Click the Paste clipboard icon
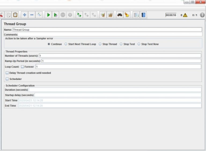Viewport: 206px width, 151px height. [x=15, y=15]
